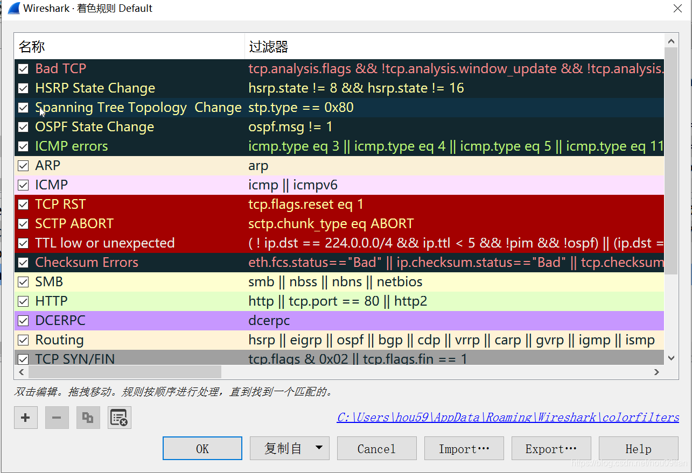Disable Spanning Tree Topology Change rule checkbox
This screenshot has height=473, width=692.
(x=23, y=108)
